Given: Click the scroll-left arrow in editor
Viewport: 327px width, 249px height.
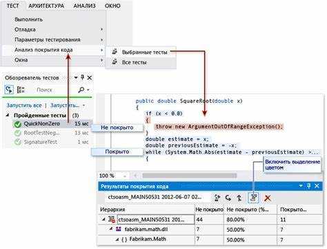Looking at the screenshot, I should point(135,176).
